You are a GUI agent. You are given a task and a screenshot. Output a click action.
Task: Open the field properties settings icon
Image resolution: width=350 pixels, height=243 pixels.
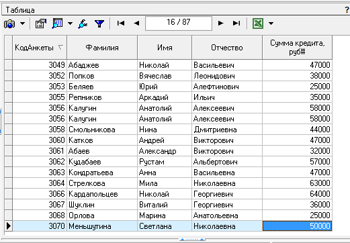(41, 23)
